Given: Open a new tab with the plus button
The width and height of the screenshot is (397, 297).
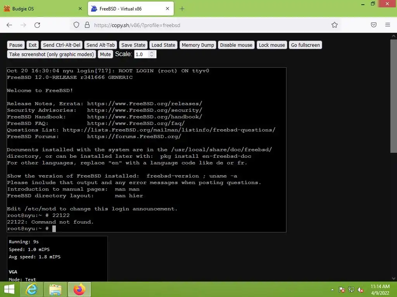Looking at the screenshot, I should click(x=182, y=9).
